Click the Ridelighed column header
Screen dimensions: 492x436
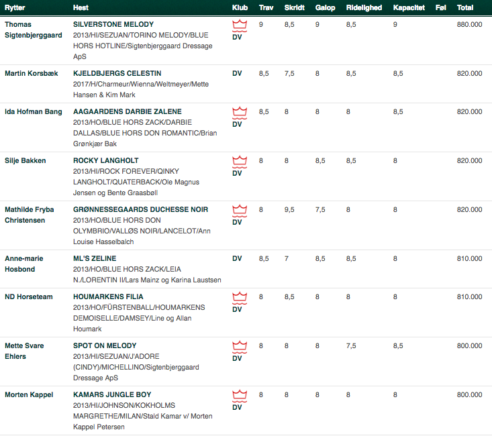click(364, 7)
